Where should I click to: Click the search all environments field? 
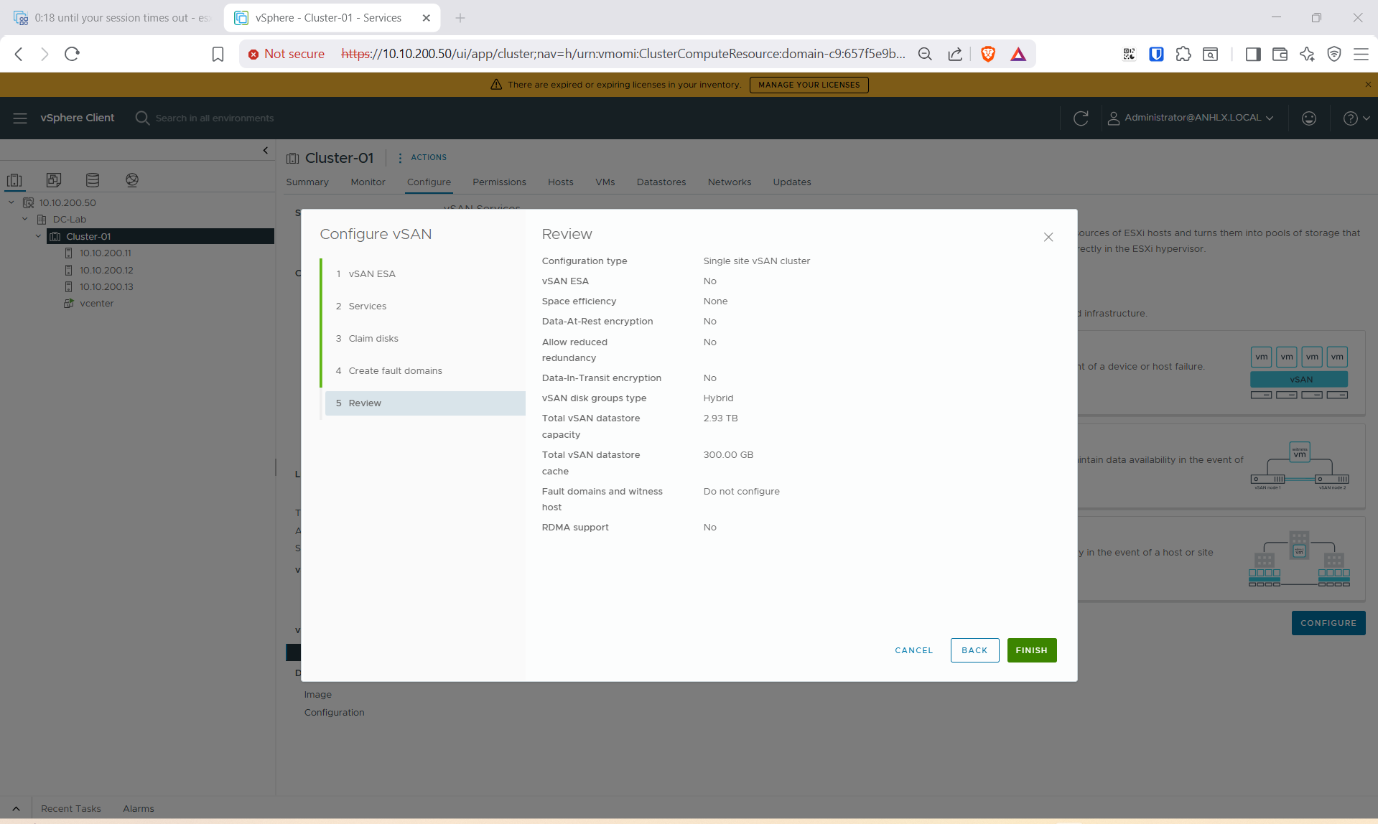click(215, 118)
